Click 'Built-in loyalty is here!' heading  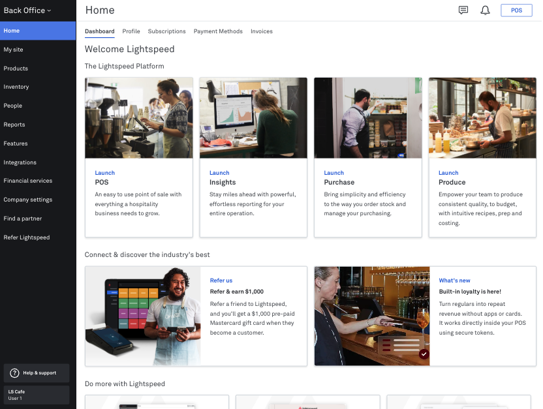click(x=470, y=292)
